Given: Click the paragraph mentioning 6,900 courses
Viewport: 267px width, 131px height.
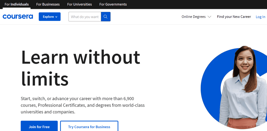Looking at the screenshot, I should click(83, 105).
